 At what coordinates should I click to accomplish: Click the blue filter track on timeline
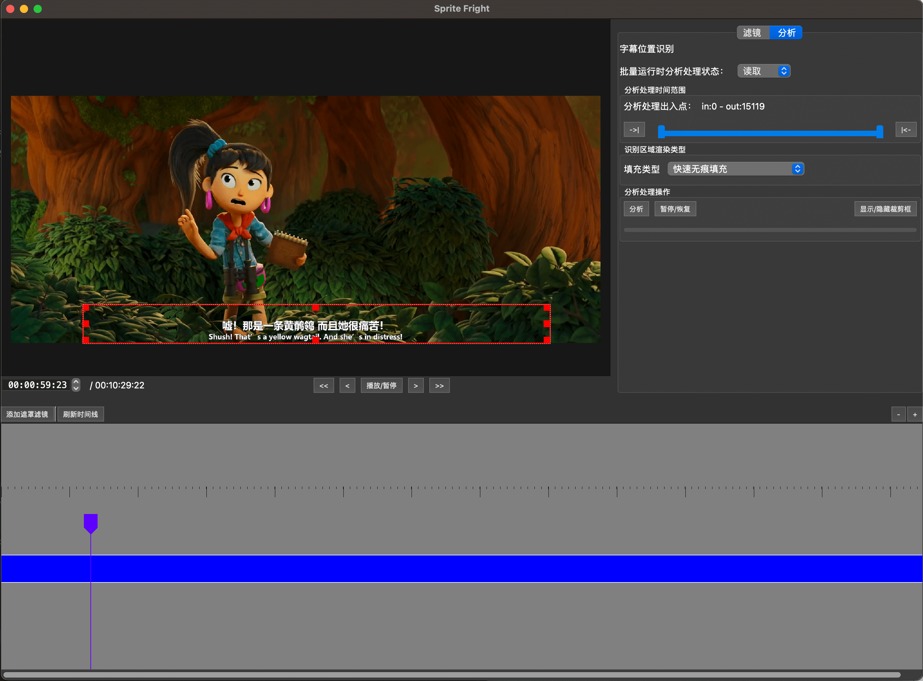click(461, 568)
